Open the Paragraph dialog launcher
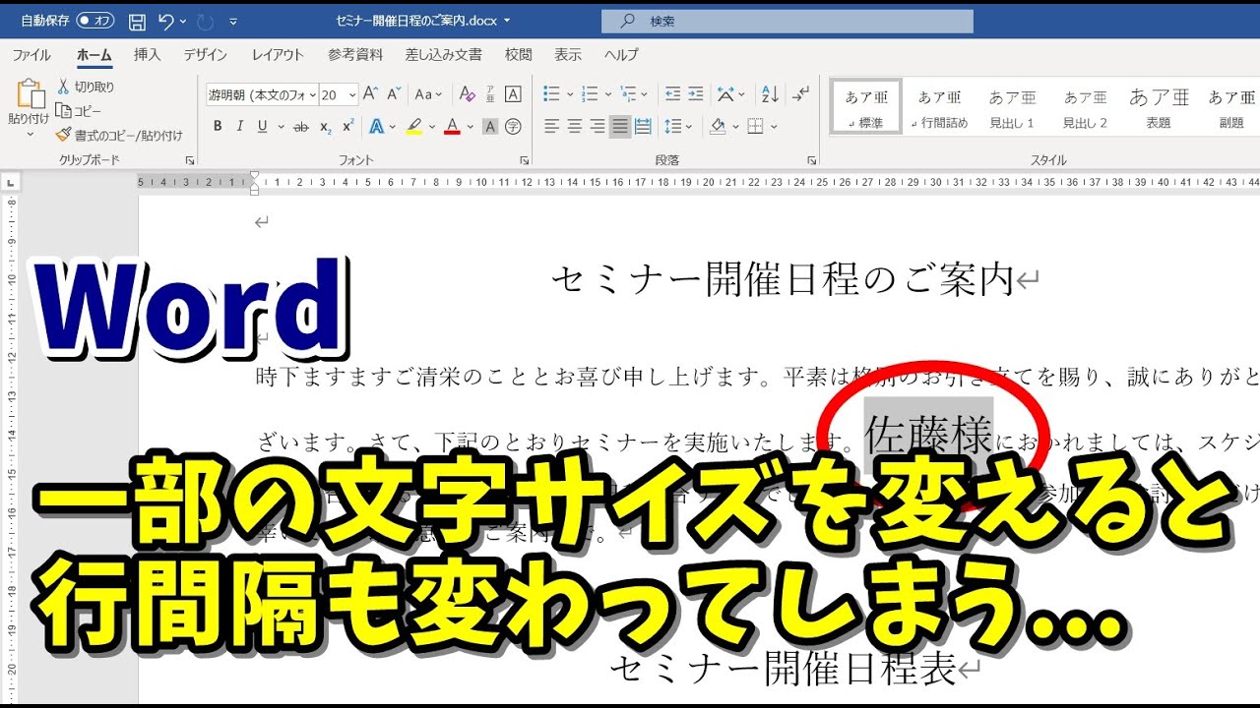Screen dimensions: 1260x708 [x=811, y=159]
